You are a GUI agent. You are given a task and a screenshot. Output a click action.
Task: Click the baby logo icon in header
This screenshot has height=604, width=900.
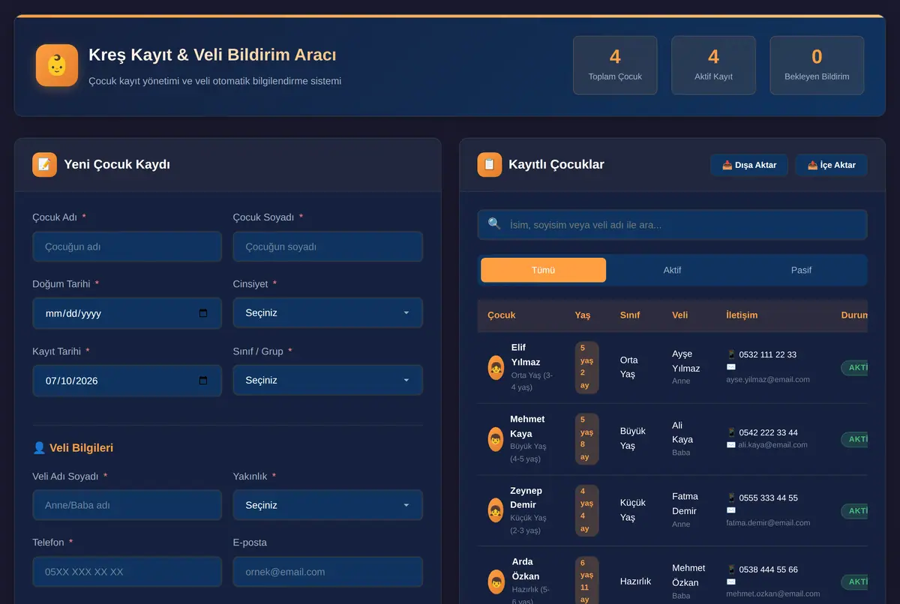click(x=57, y=65)
